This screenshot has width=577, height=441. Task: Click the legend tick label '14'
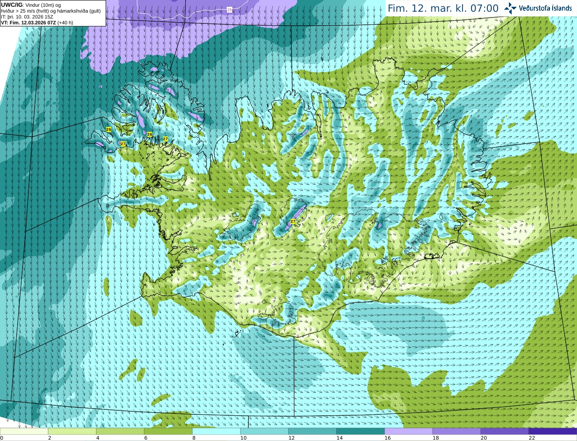(x=339, y=438)
